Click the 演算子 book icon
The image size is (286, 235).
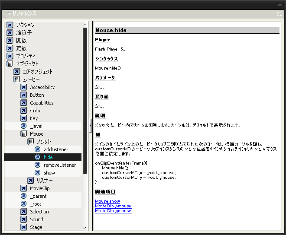[x=10, y=33]
